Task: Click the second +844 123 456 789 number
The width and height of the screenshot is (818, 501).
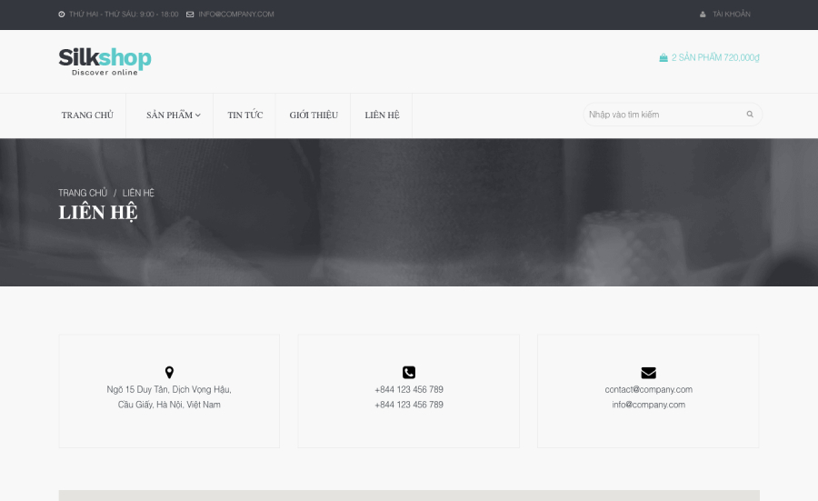Action: pyautogui.click(x=409, y=405)
